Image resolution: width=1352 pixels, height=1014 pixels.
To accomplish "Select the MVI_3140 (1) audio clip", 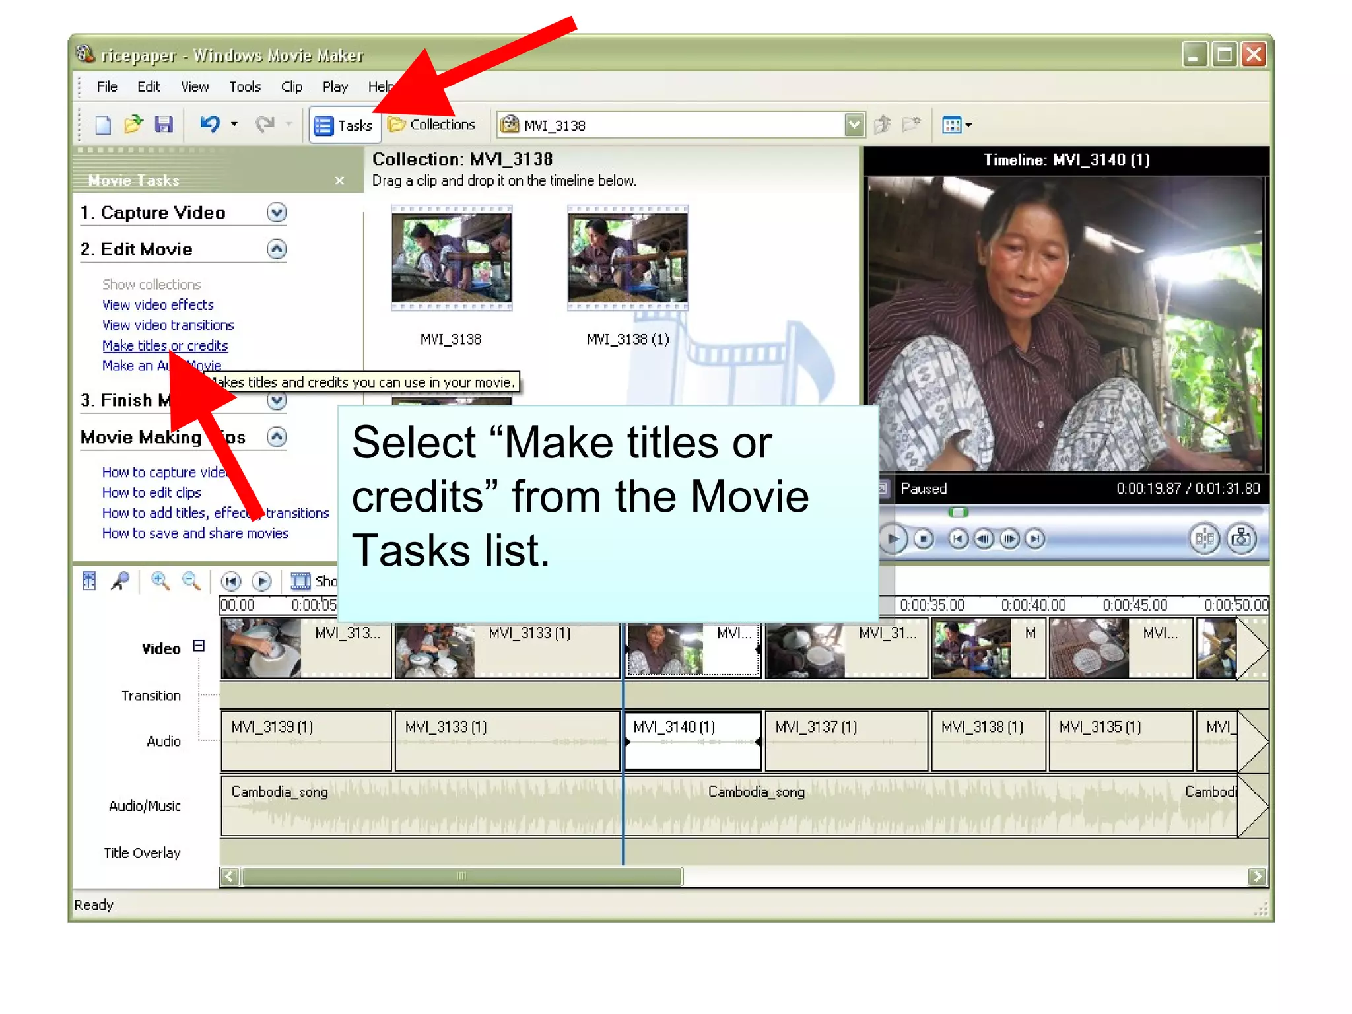I will (x=693, y=741).
